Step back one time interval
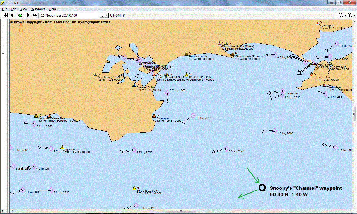357x214 pixels. [12, 15]
